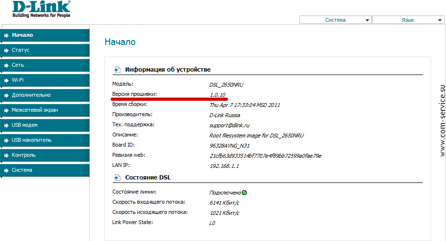The height and width of the screenshot is (241, 446).
Task: Click the document icon next to Состояние DSL
Action: (x=117, y=178)
